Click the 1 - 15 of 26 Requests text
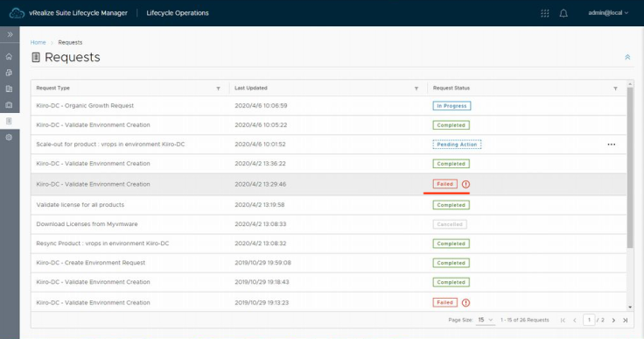The image size is (644, 339). 524,320
